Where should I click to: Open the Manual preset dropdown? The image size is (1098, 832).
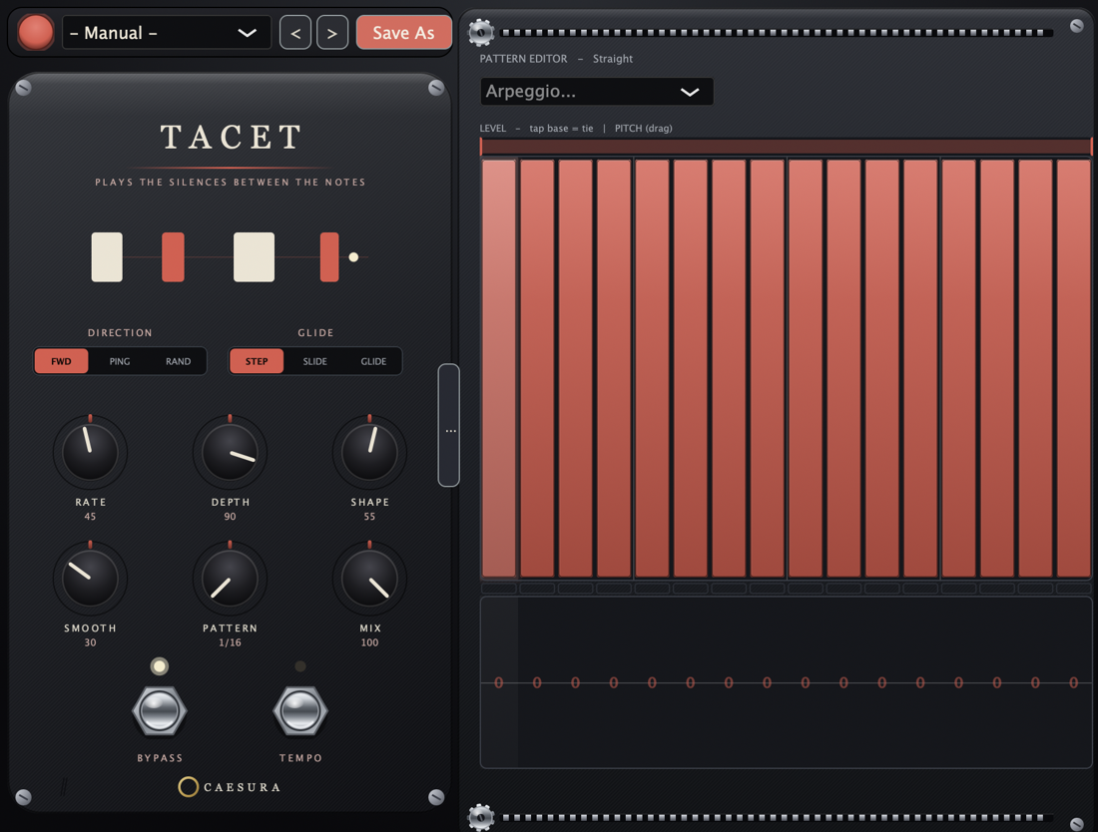point(167,33)
